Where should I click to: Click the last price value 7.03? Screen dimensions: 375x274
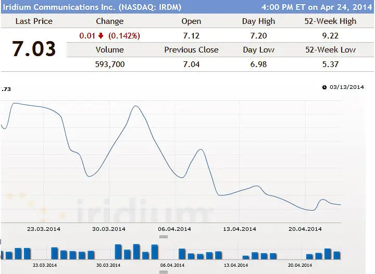(x=34, y=49)
